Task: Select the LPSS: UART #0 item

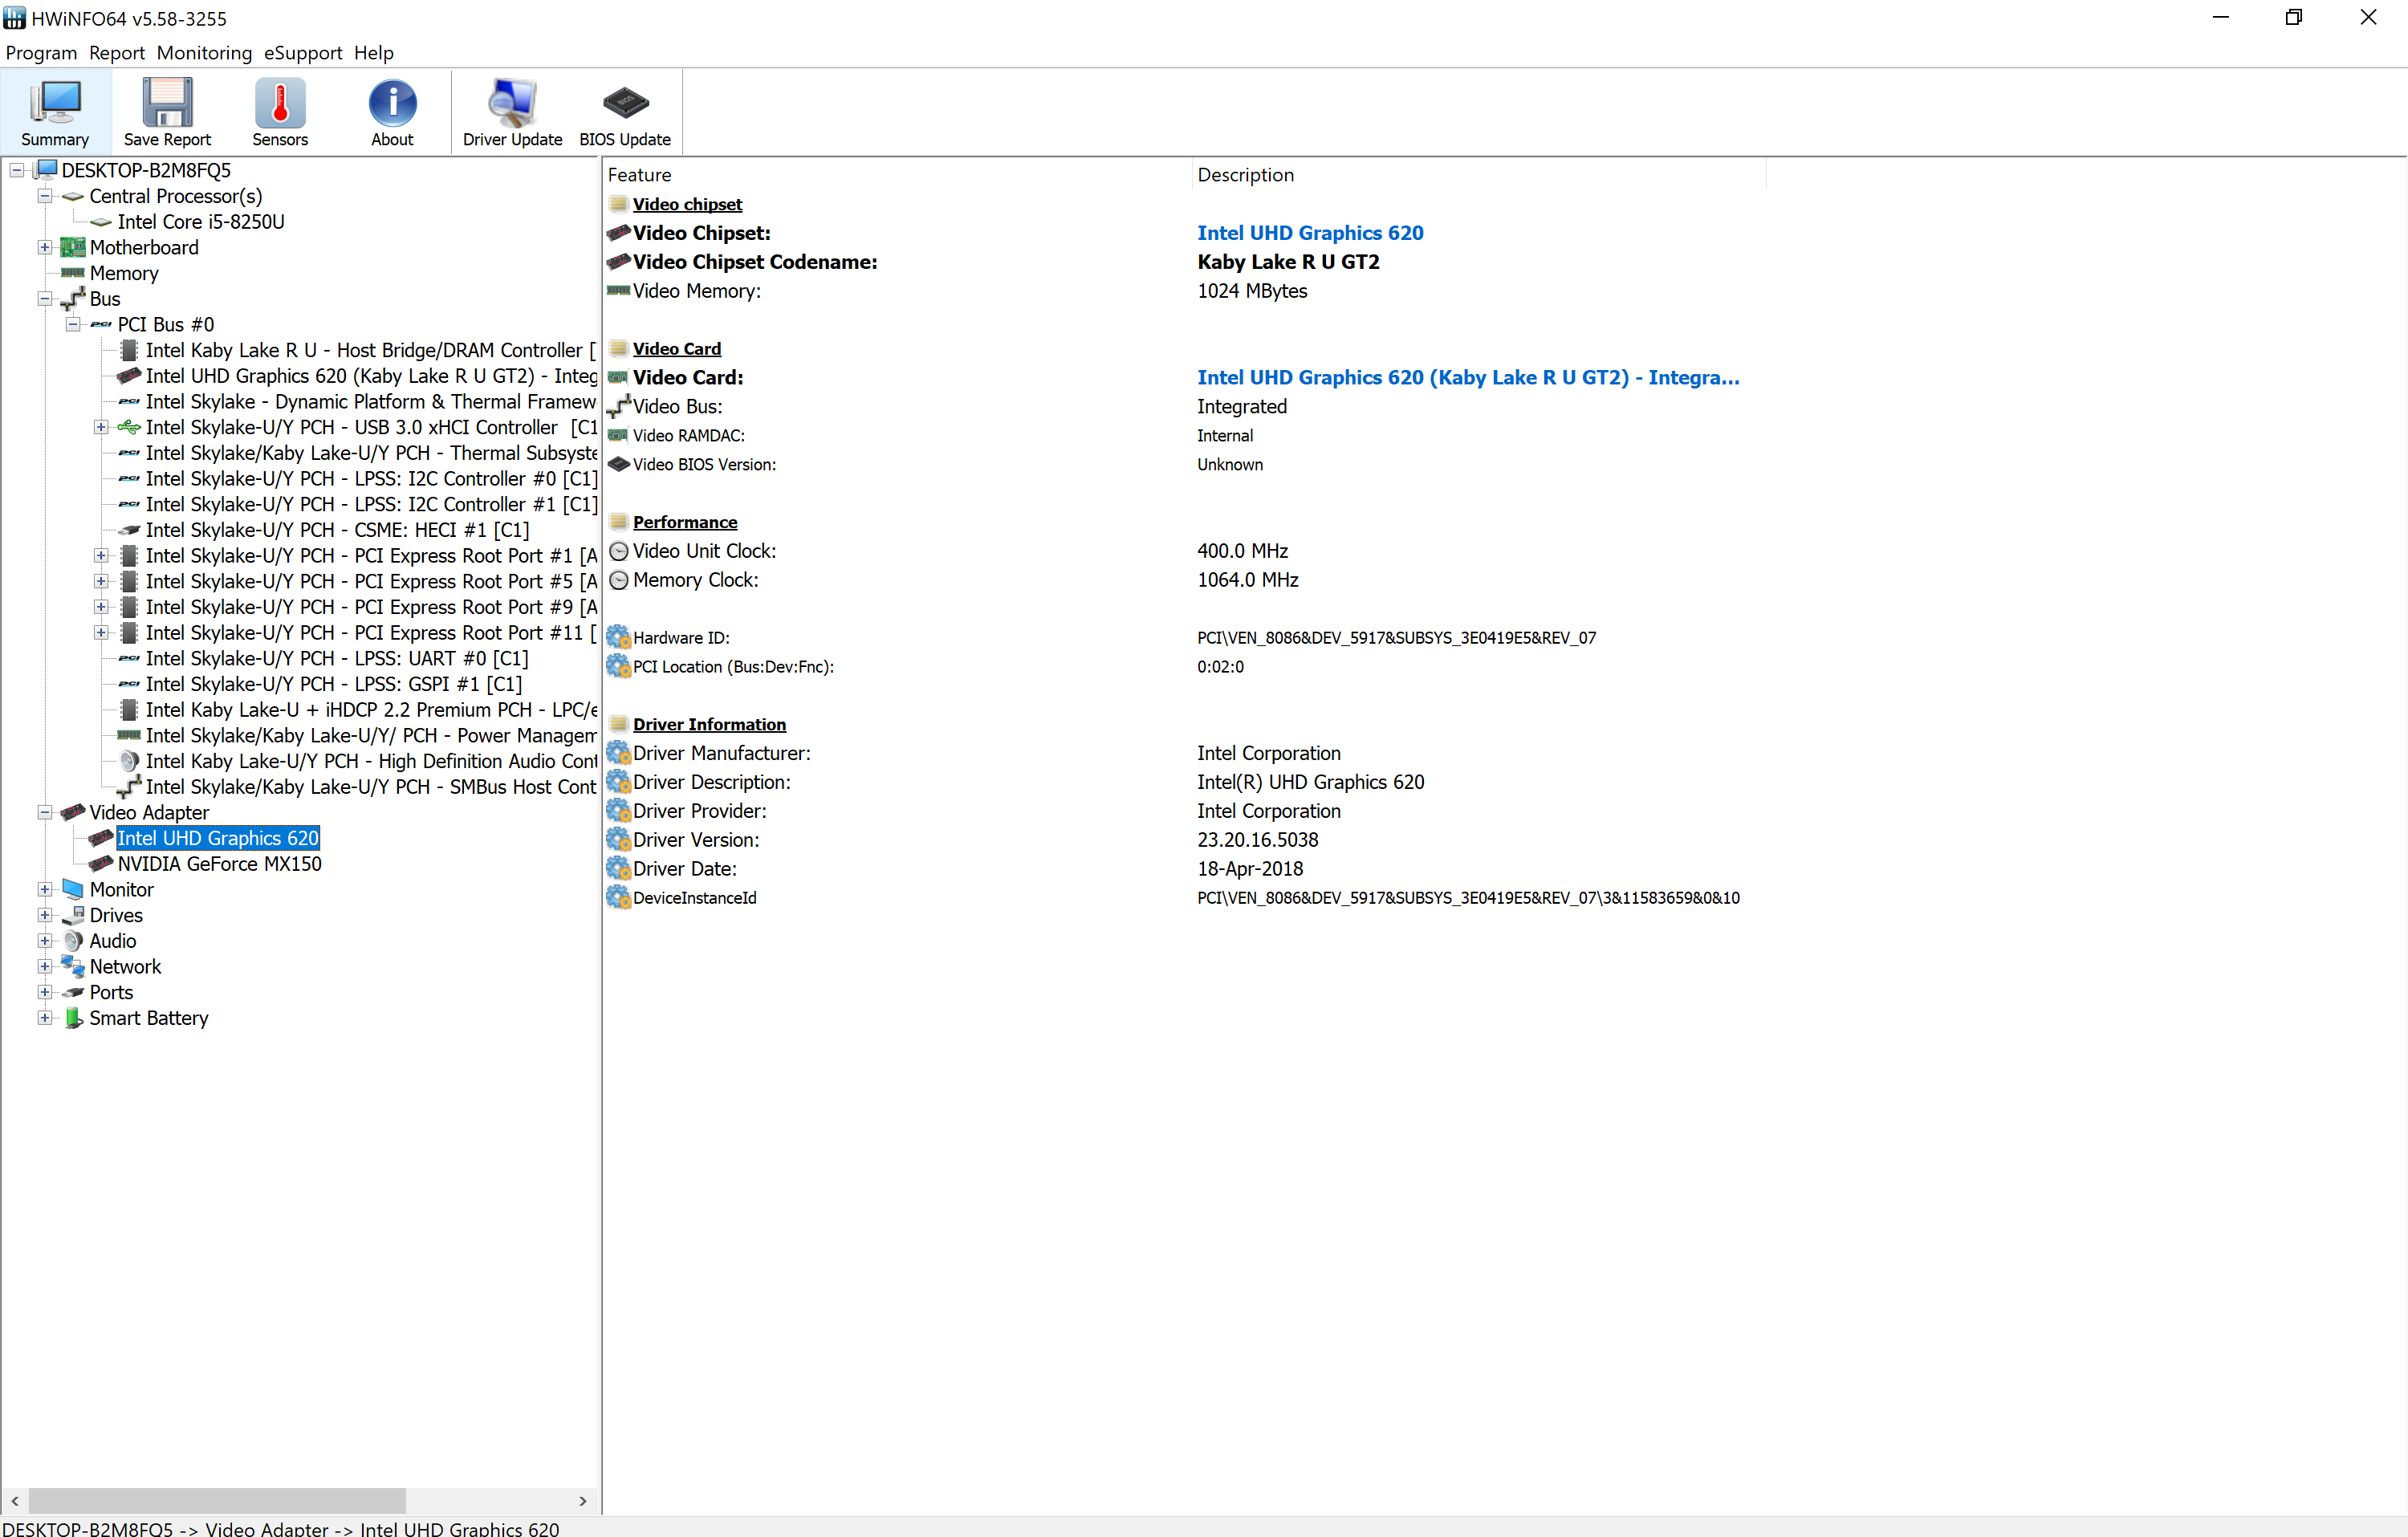Action: 337,658
